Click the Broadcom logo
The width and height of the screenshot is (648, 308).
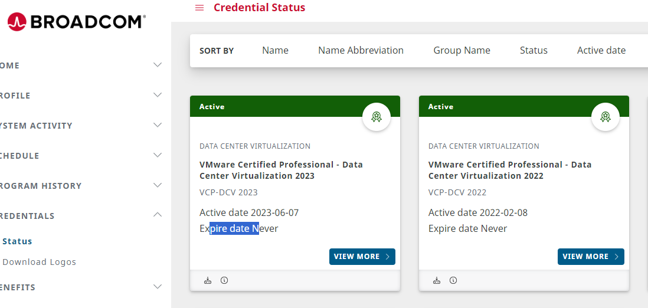[x=77, y=21]
